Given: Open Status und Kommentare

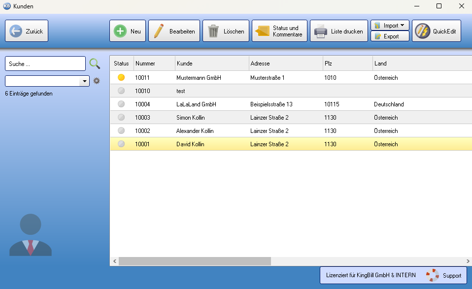Looking at the screenshot, I should tap(279, 31).
